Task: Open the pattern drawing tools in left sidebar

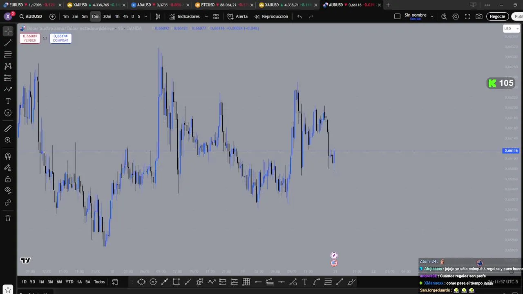Action: point(8,66)
